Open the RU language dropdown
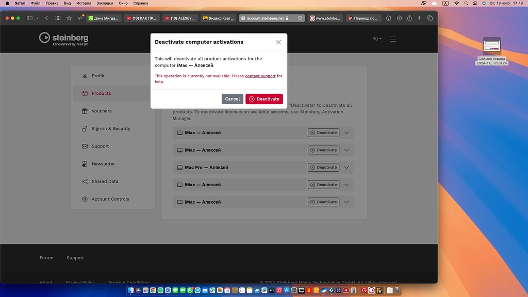Image resolution: width=528 pixels, height=297 pixels. 376,38
